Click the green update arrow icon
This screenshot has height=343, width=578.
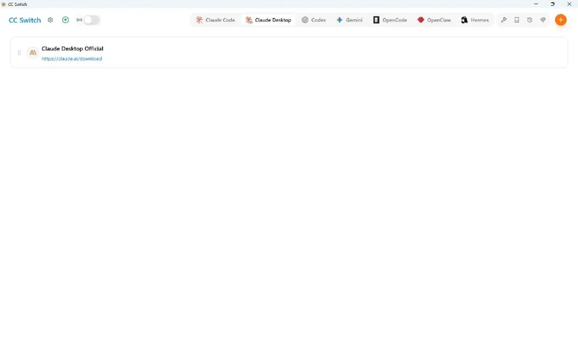click(65, 20)
